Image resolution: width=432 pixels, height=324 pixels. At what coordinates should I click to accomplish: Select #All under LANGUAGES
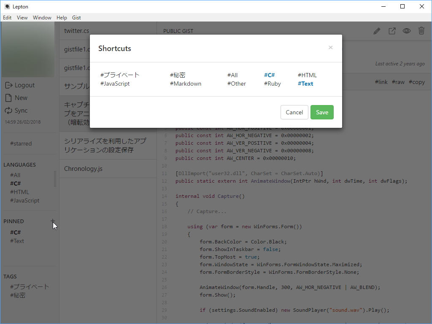pos(15,175)
